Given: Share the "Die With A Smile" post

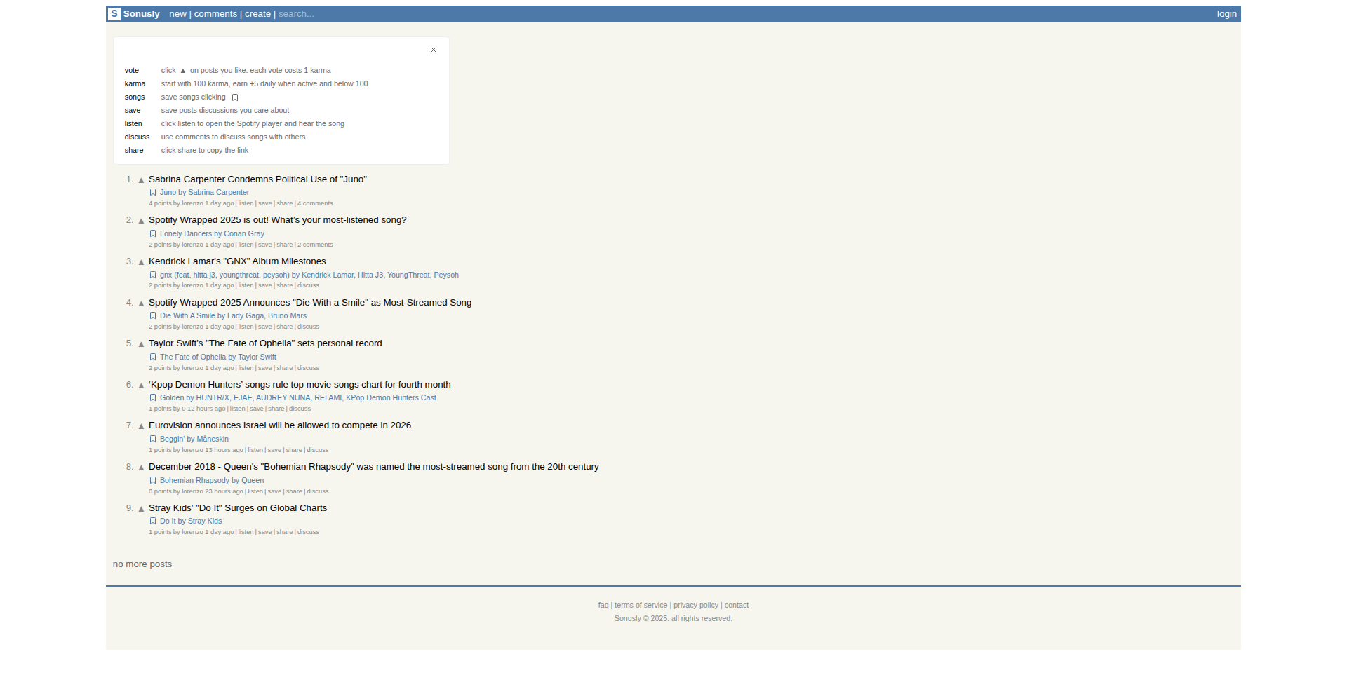Looking at the screenshot, I should click(x=284, y=327).
